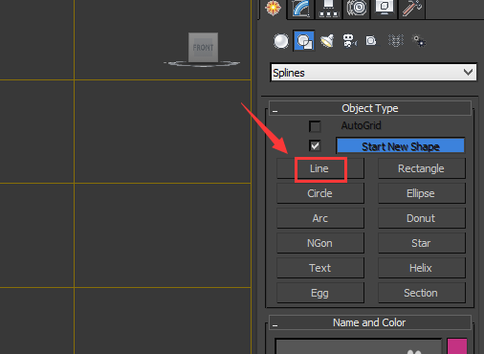The width and height of the screenshot is (484, 354).
Task: Click the Start New Shape button
Action: click(x=401, y=146)
